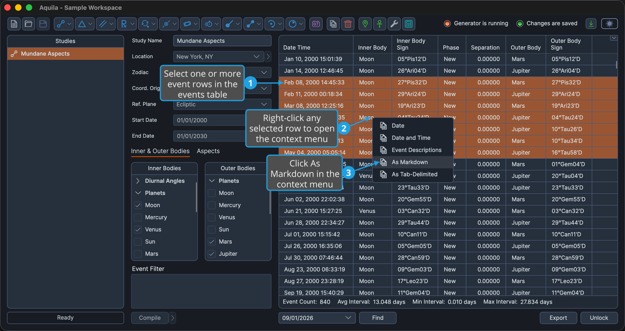The height and width of the screenshot is (331, 625).
Task: Uncheck Venus in Inner Bodies
Action: point(138,230)
